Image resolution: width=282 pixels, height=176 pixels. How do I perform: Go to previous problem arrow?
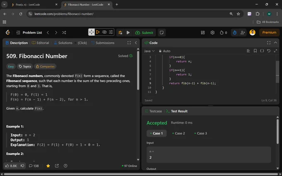click(x=48, y=32)
